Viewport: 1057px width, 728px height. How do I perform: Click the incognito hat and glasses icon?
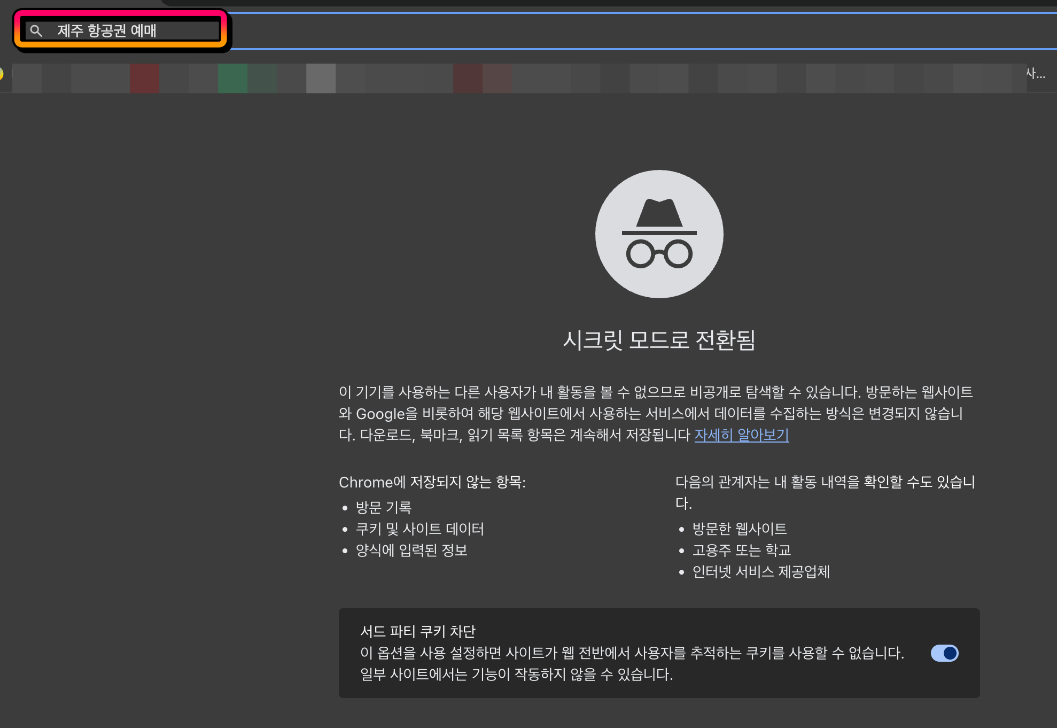(659, 234)
